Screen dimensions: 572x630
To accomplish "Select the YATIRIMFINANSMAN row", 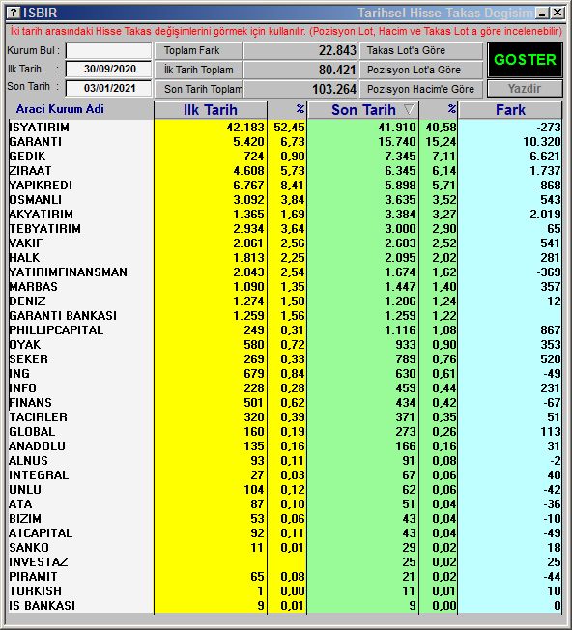I will 285,272.
